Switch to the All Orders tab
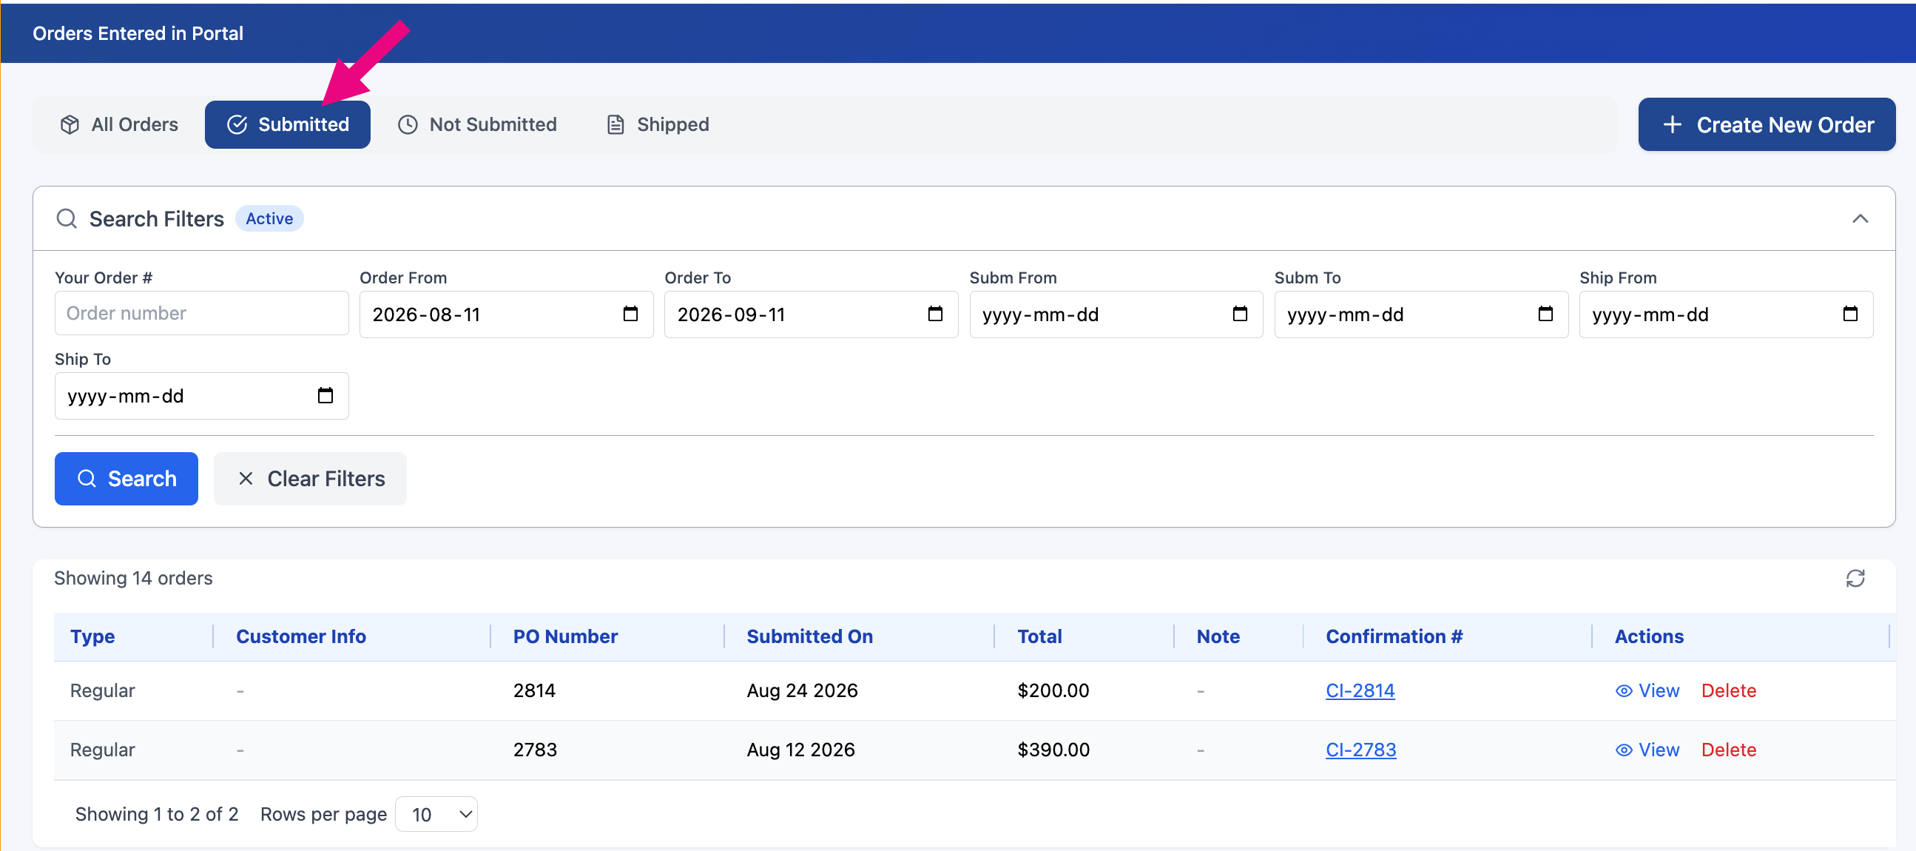Viewport: 1916px width, 851px height. pos(119,124)
